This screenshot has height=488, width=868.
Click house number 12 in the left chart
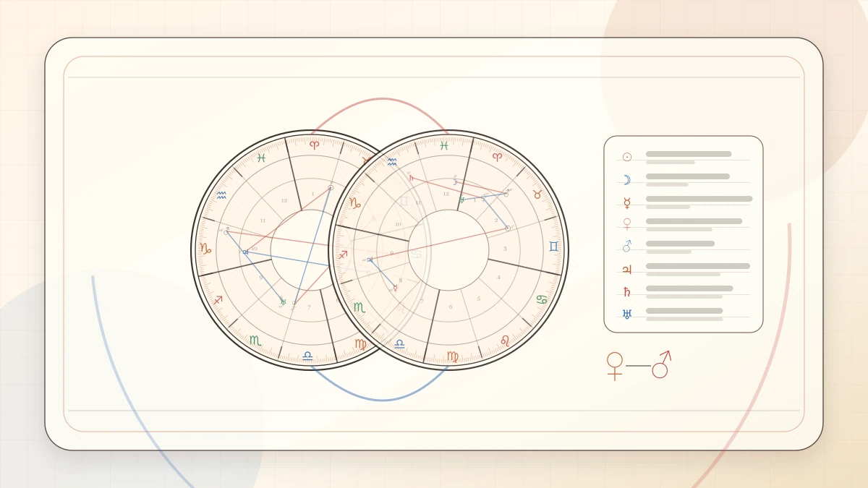(x=284, y=200)
